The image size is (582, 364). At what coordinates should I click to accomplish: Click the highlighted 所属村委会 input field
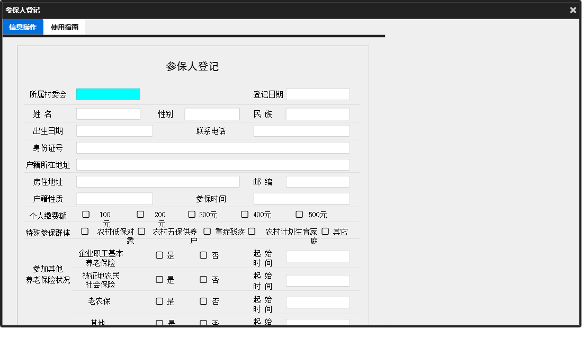click(108, 94)
